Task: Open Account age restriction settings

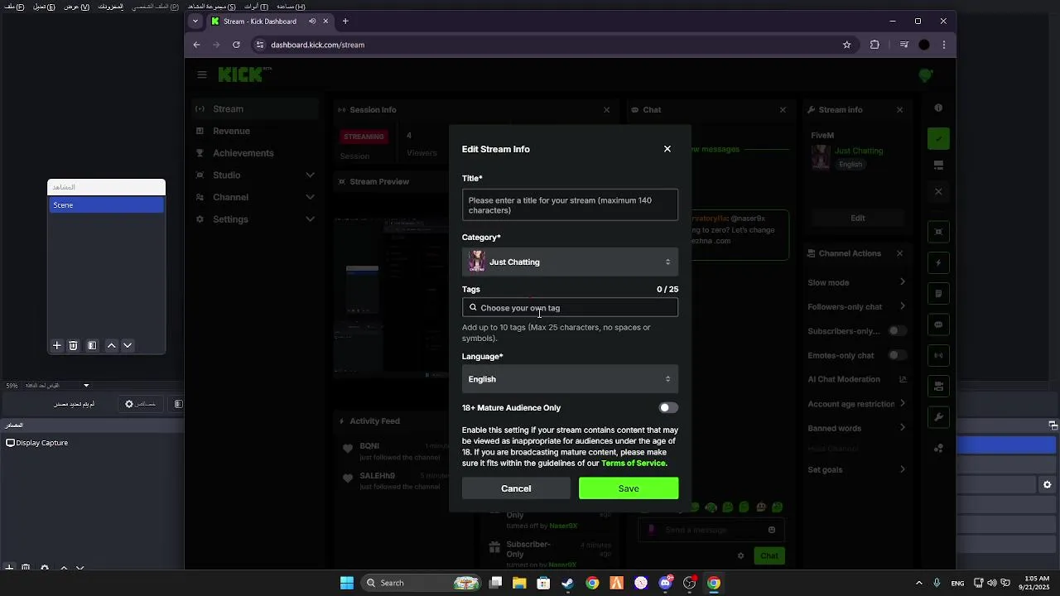Action: point(857,404)
